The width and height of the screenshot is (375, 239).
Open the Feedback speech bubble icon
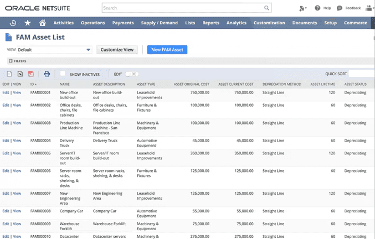pyautogui.click(x=340, y=8)
